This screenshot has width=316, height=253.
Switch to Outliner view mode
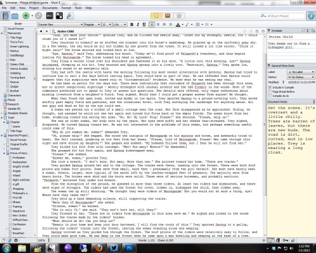click(x=179, y=16)
